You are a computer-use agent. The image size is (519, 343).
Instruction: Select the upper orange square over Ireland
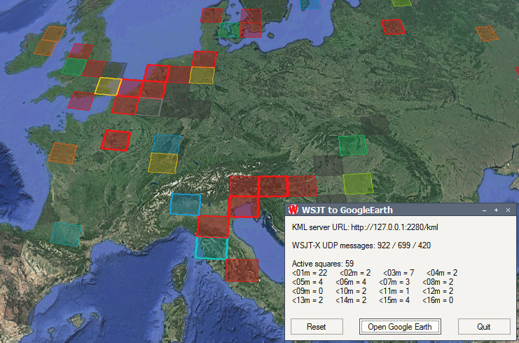[53, 33]
